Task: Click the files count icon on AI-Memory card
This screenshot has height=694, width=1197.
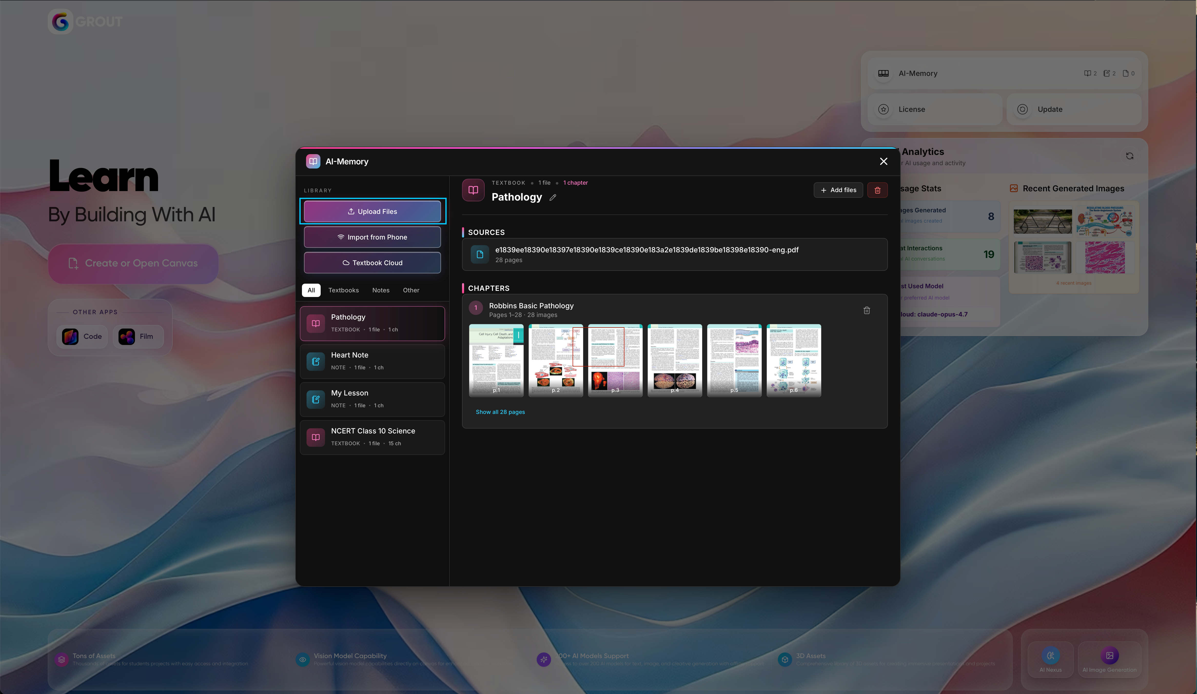Action: coord(1125,73)
